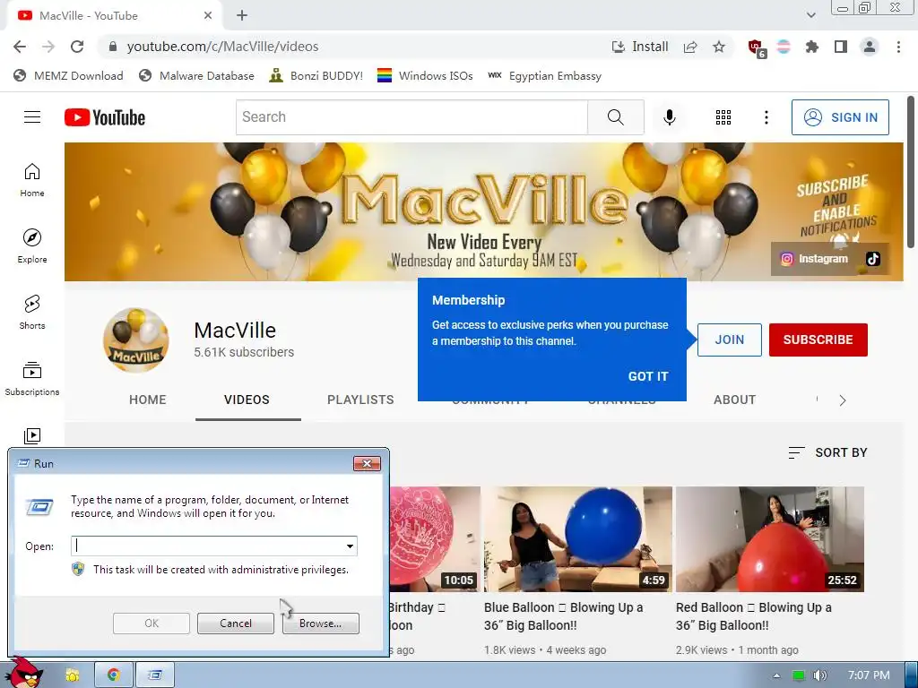Open the Run dialog Open dropdown arrow
918x688 pixels.
[350, 546]
